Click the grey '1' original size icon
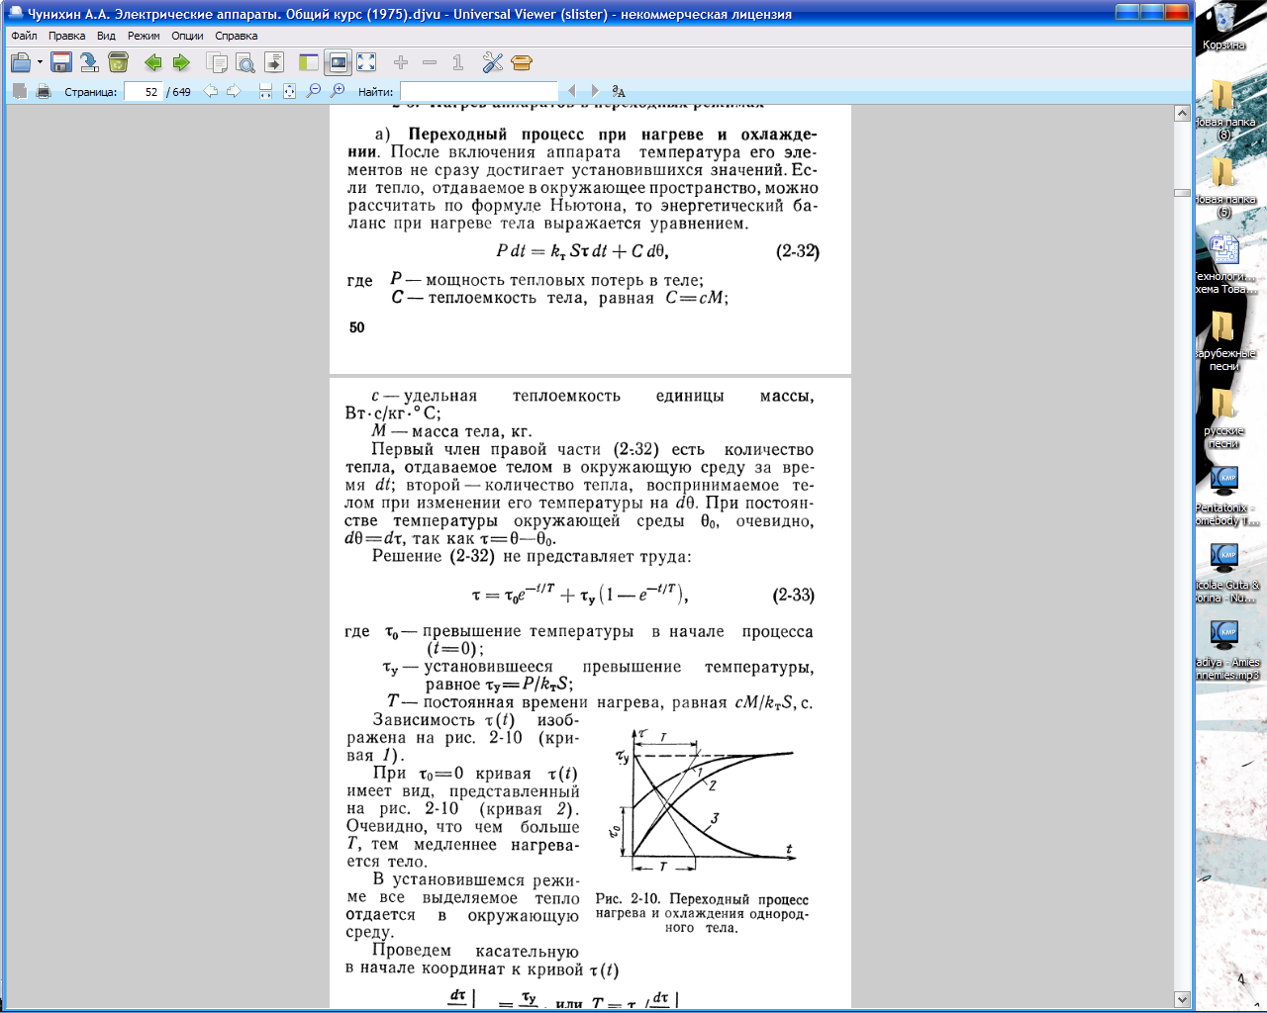This screenshot has width=1267, height=1013. (457, 62)
